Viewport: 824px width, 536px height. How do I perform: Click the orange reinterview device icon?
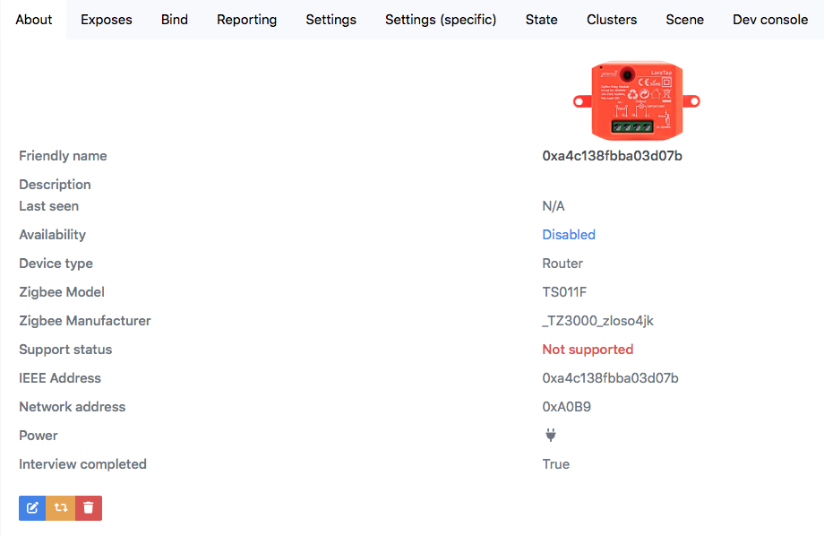pos(60,507)
